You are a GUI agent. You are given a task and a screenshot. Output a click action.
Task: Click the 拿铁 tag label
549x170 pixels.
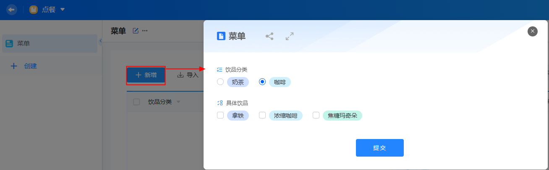(x=238, y=115)
